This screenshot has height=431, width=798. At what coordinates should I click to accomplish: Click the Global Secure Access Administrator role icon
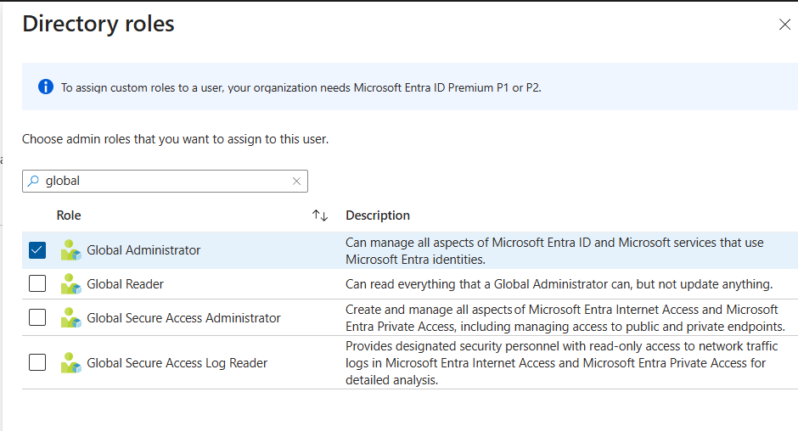click(70, 317)
